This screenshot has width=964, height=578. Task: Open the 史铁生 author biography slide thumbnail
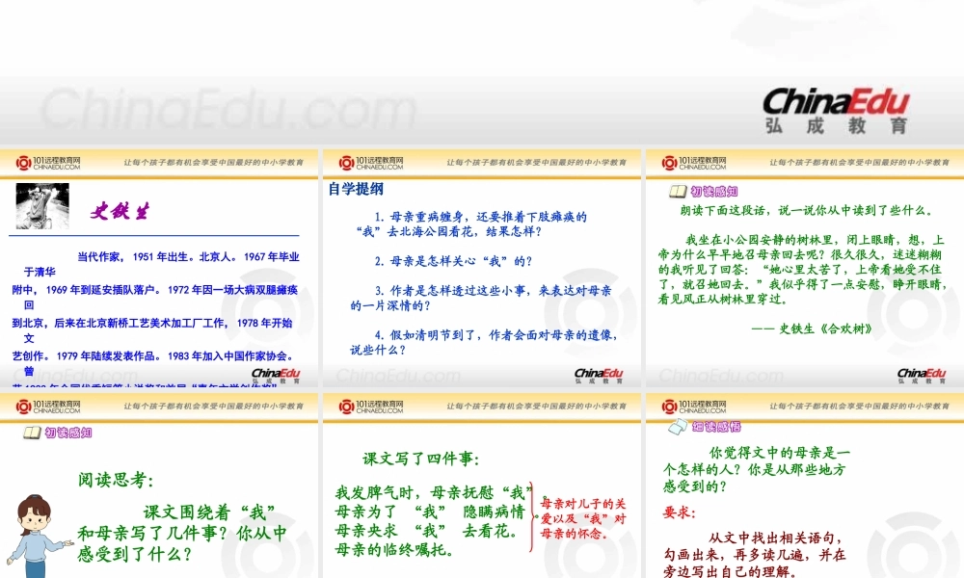click(x=159, y=268)
